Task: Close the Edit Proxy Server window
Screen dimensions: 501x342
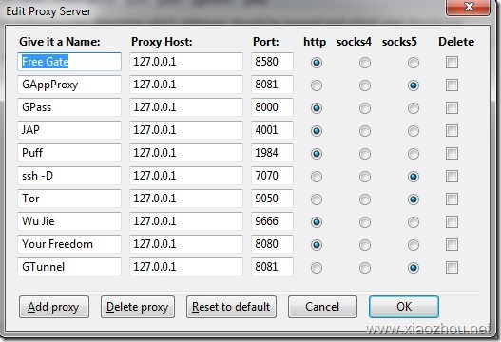Action: click(468, 7)
